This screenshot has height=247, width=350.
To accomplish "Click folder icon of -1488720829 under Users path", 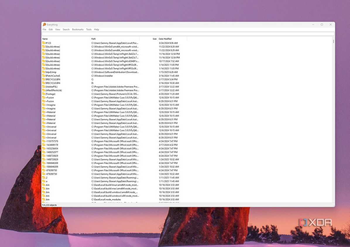I will (44, 159).
